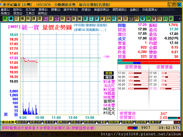Open the 智 toolbar icon
The height and width of the screenshot is (137, 183).
tap(74, 19)
